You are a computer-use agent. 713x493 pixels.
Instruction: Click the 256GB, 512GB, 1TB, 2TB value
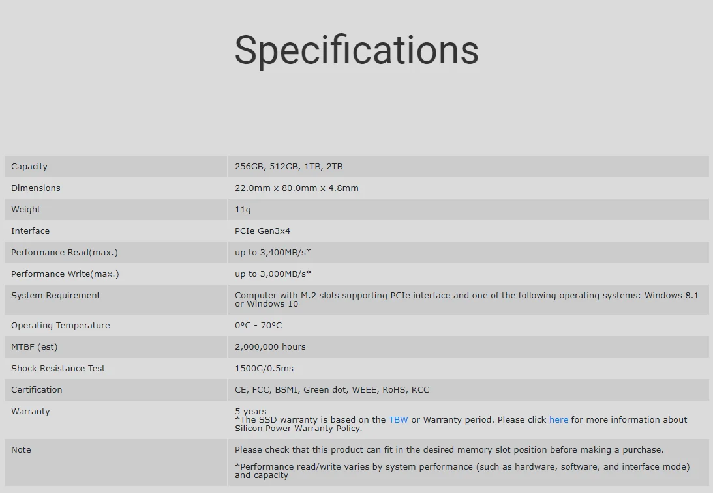coord(289,167)
